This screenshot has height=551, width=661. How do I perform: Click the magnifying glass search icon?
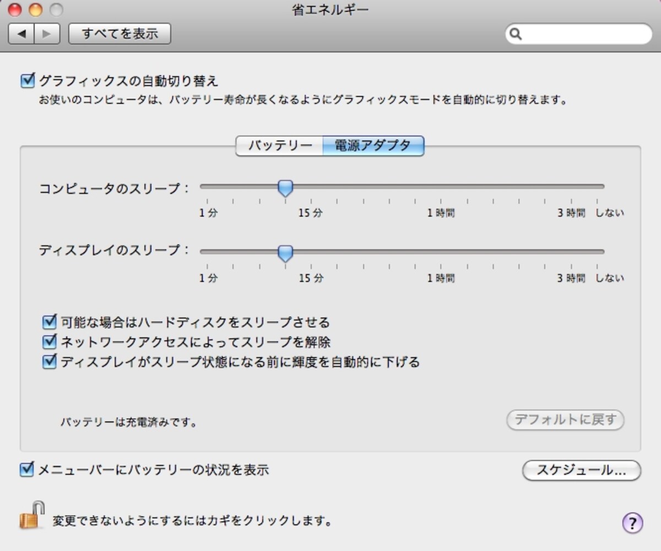516,34
